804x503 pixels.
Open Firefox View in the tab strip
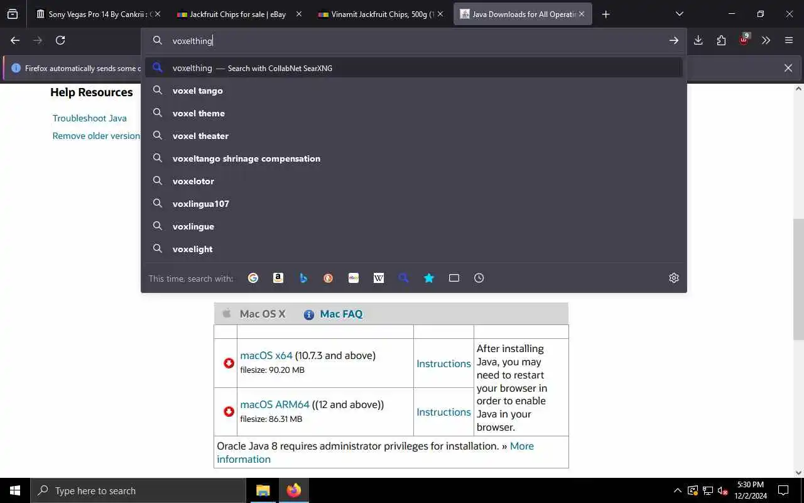(13, 14)
